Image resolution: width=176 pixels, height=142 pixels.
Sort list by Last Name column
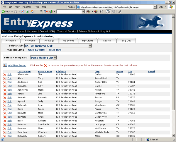coord(24,71)
